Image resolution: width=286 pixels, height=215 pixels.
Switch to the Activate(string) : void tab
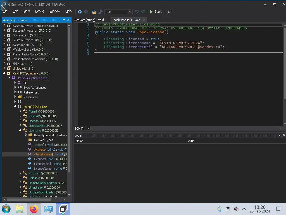point(89,20)
